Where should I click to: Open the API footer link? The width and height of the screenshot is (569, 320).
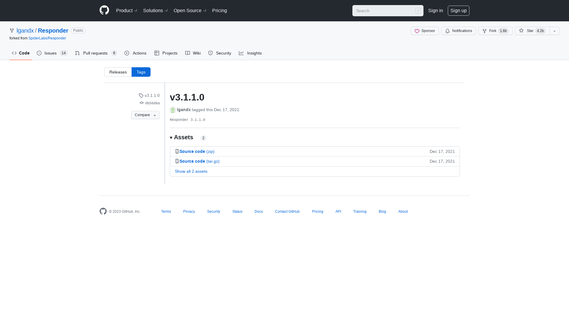pyautogui.click(x=338, y=212)
